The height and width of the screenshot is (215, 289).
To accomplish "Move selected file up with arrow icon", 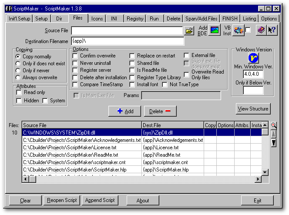I will pos(273,134).
